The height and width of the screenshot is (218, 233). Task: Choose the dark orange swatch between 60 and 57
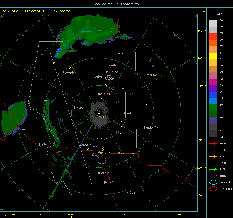pos(213,43)
